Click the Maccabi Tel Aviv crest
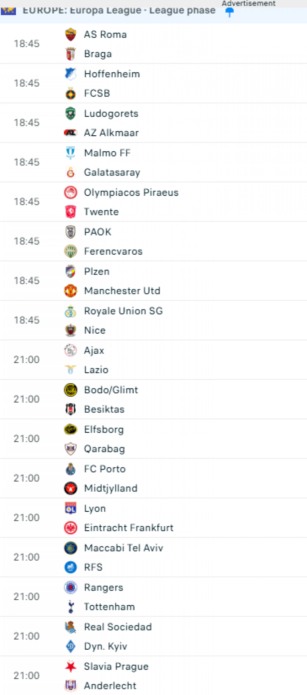Image resolution: width=307 pixels, height=695 pixels. pyautogui.click(x=71, y=548)
